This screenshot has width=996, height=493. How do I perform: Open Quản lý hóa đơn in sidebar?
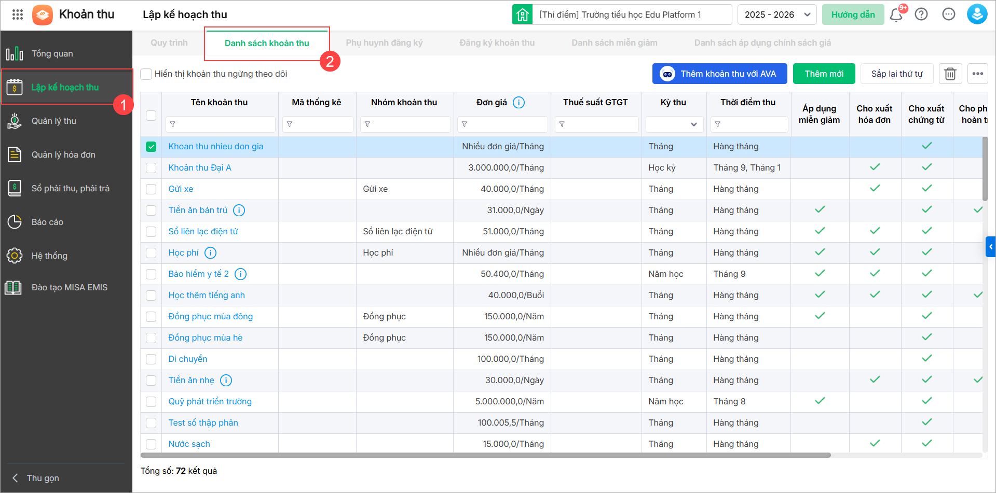[x=63, y=154]
